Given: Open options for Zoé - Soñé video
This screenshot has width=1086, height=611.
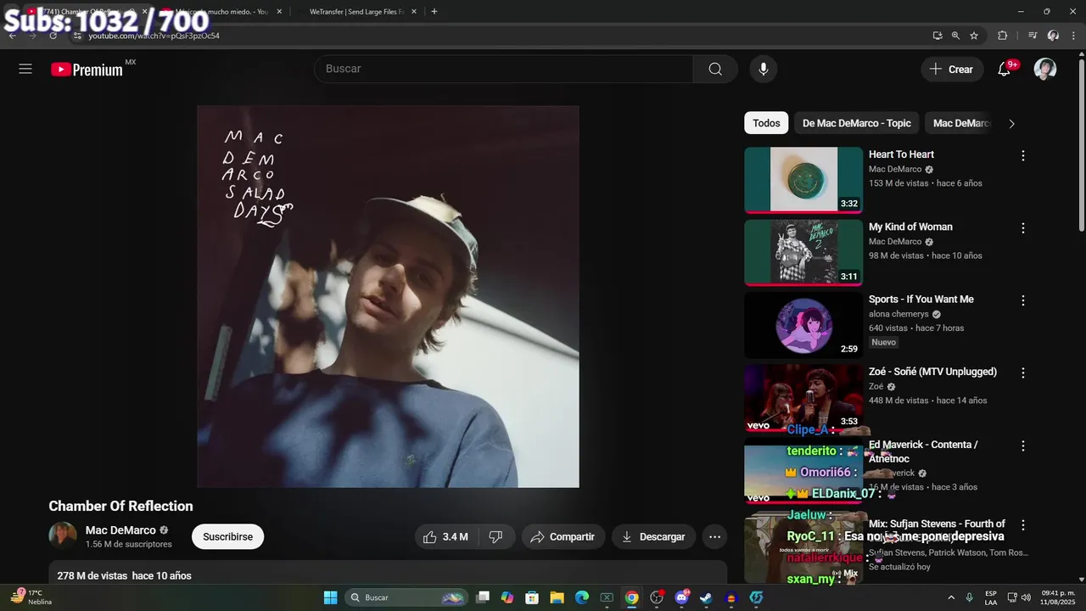Looking at the screenshot, I should click(1022, 373).
